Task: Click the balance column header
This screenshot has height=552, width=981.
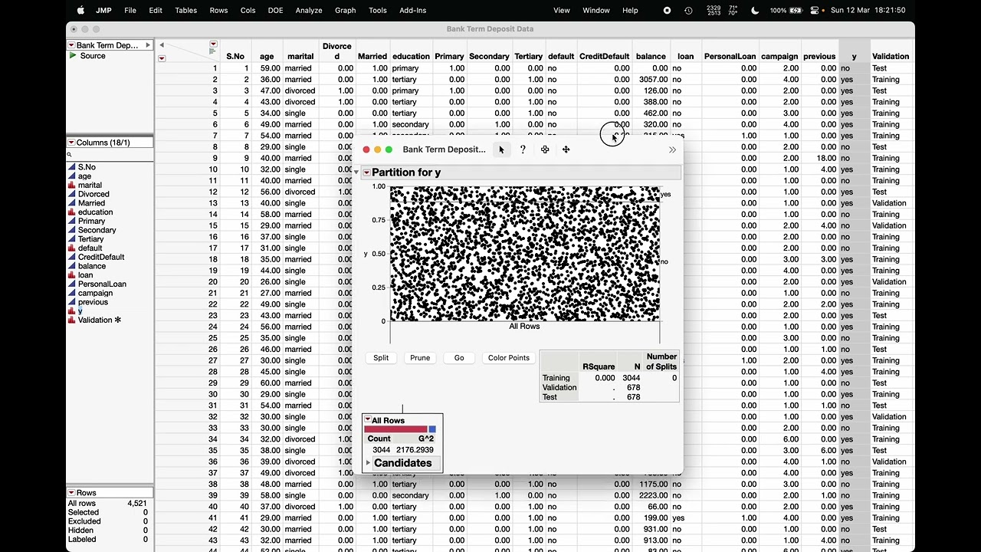Action: [651, 56]
